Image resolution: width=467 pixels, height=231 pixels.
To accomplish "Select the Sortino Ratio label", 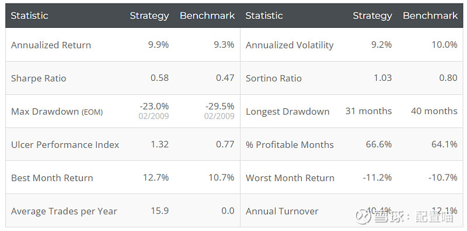I will coord(274,79).
